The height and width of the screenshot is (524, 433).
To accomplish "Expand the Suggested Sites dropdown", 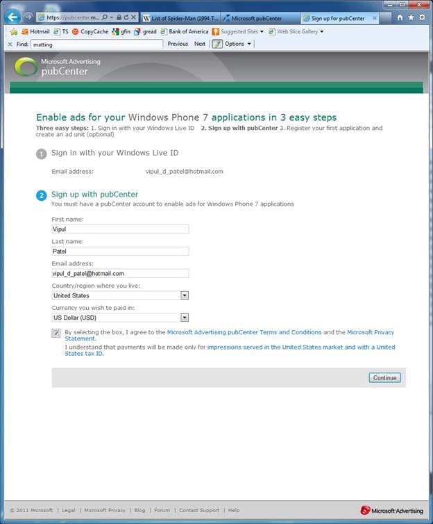I will click(x=262, y=31).
